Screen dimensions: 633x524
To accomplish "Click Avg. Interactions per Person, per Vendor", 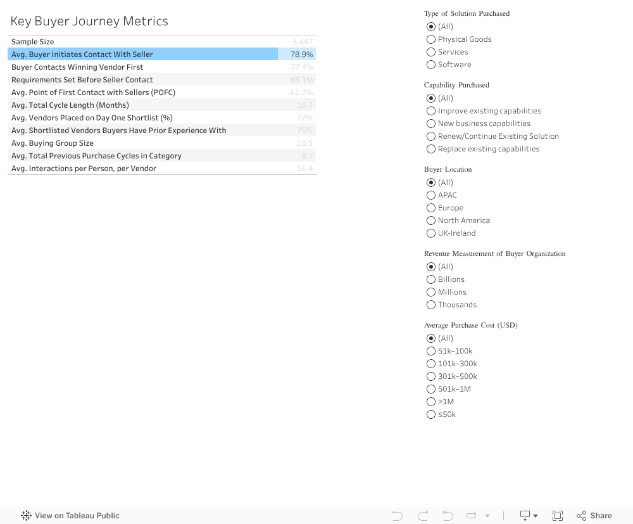I will (x=142, y=168).
